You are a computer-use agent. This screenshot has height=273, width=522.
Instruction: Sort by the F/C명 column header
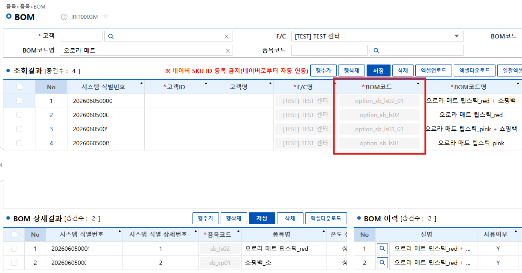[305, 87]
